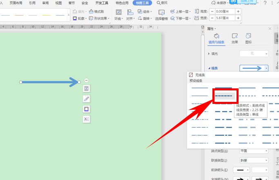Image resolution: width=279 pixels, height=180 pixels.
Task: Decrease the 宽度 width value
Action: 212,18
